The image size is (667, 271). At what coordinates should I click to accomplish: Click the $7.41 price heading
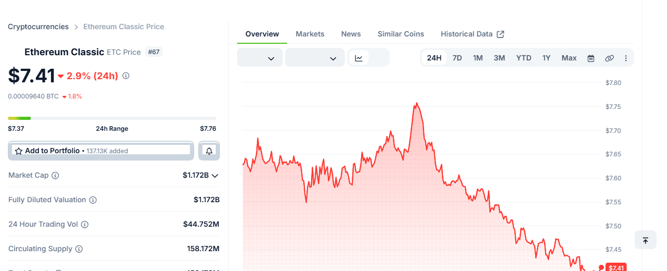31,76
